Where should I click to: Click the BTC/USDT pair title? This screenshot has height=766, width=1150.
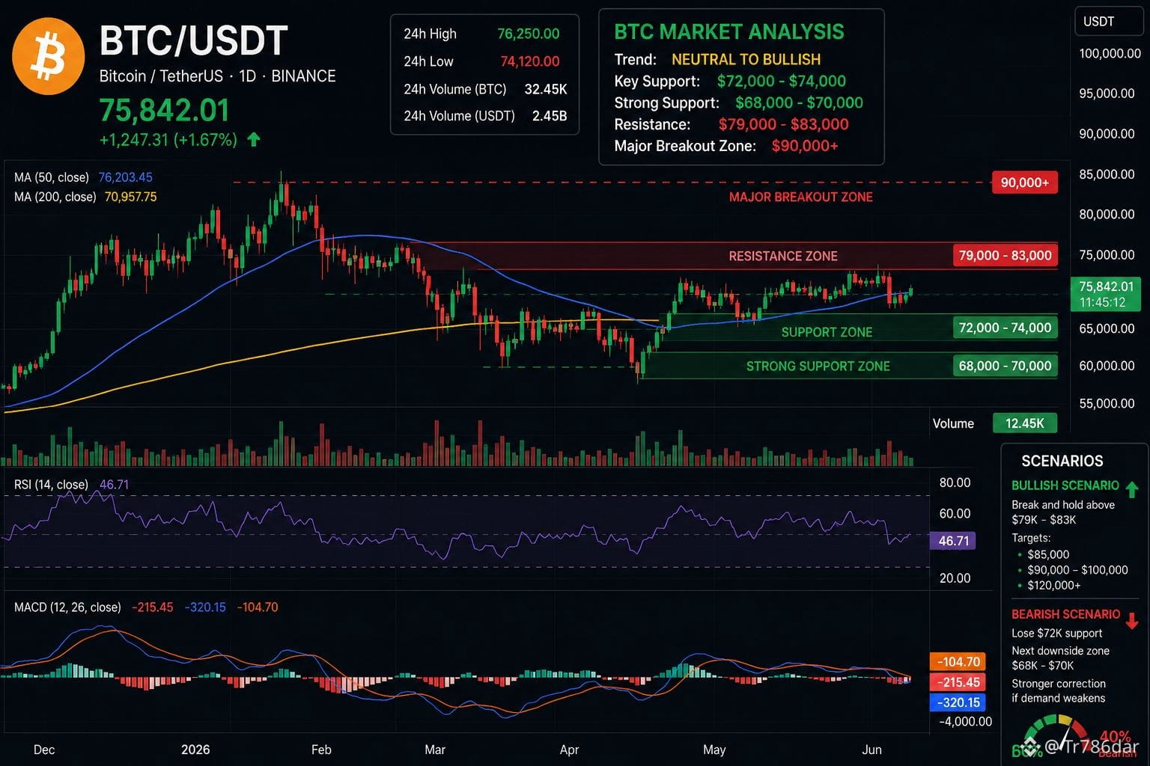(x=193, y=40)
